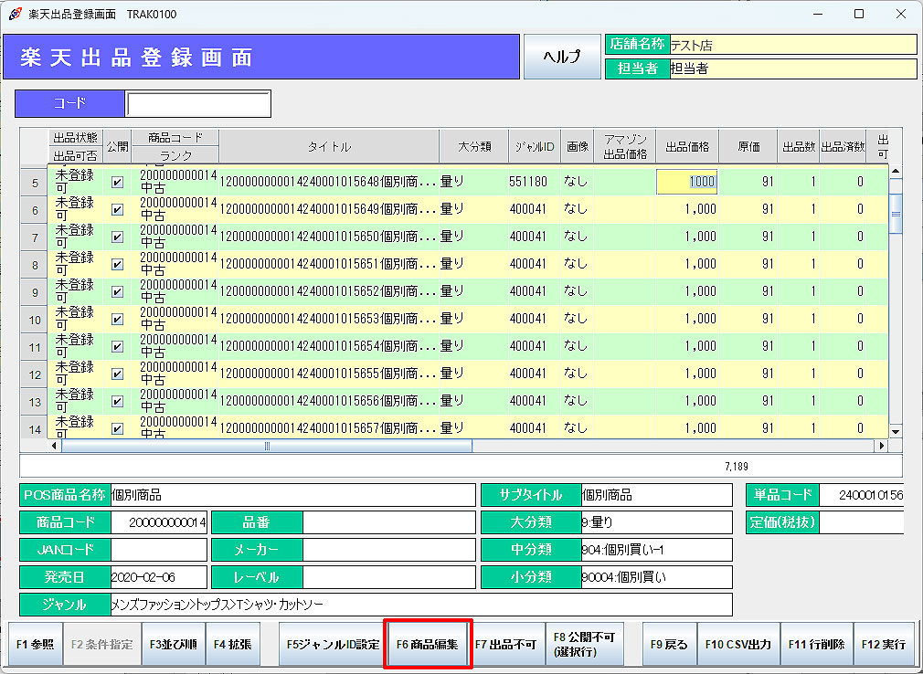
Task: Click the grid's vertical scrollbar down arrow
Action: click(896, 431)
